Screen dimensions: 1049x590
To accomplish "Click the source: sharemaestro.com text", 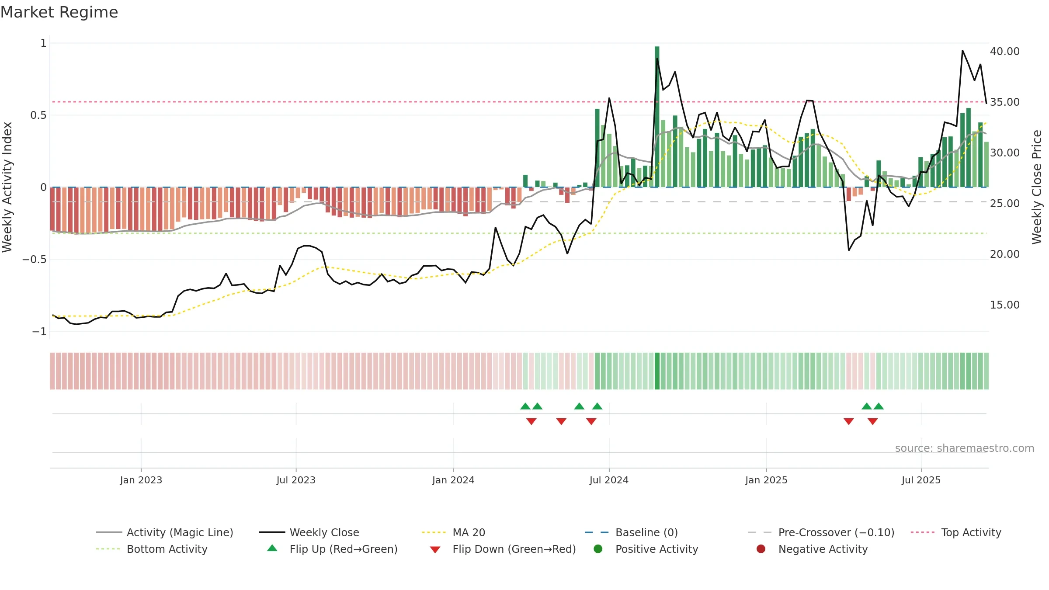I will point(965,448).
